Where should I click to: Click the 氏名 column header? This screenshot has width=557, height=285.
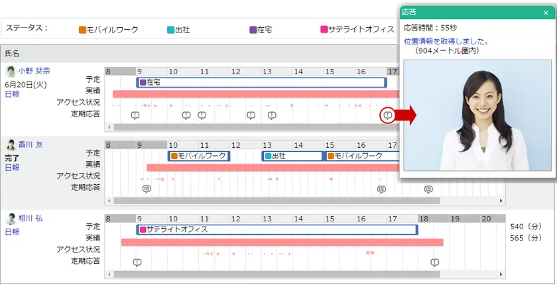click(12, 54)
